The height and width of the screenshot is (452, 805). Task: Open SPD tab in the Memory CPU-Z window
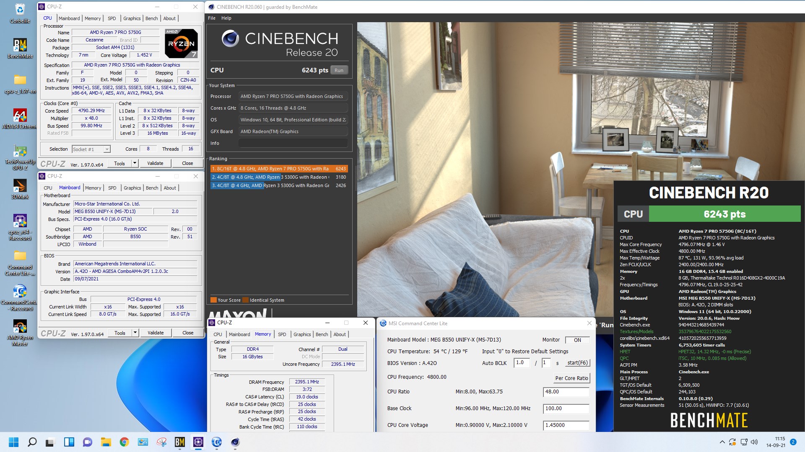[282, 334]
